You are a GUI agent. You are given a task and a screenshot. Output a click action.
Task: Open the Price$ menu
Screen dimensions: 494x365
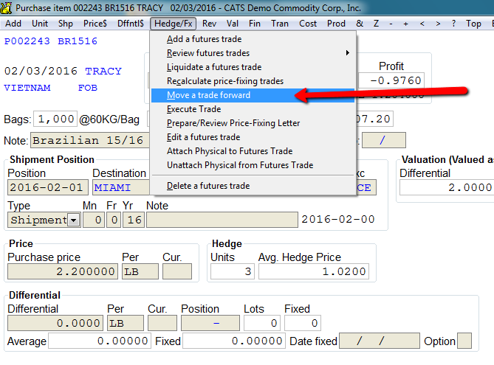pos(95,24)
